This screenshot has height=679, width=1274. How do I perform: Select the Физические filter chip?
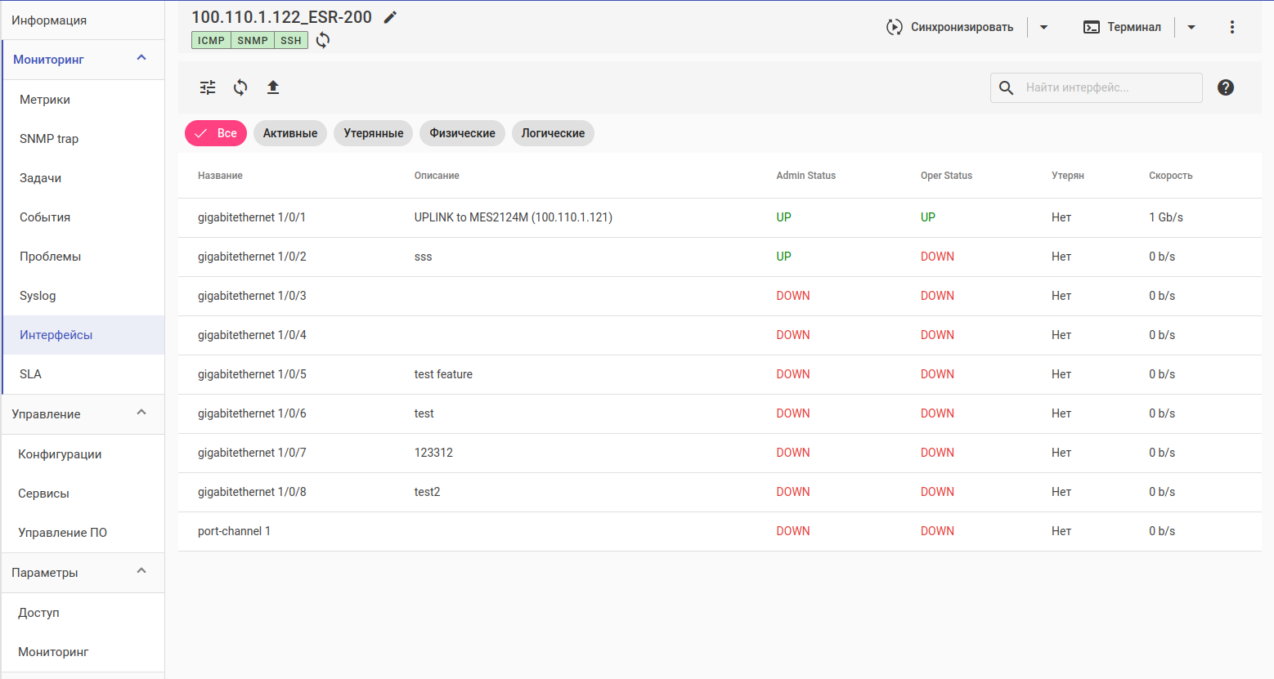click(x=463, y=133)
